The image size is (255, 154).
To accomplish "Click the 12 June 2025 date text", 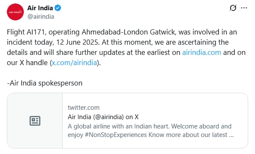I will (x=77, y=42).
